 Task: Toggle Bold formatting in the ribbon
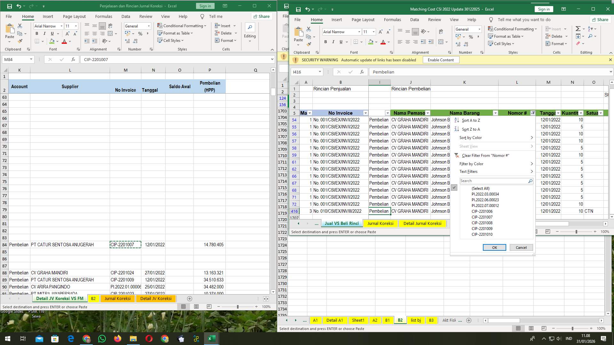[326, 42]
